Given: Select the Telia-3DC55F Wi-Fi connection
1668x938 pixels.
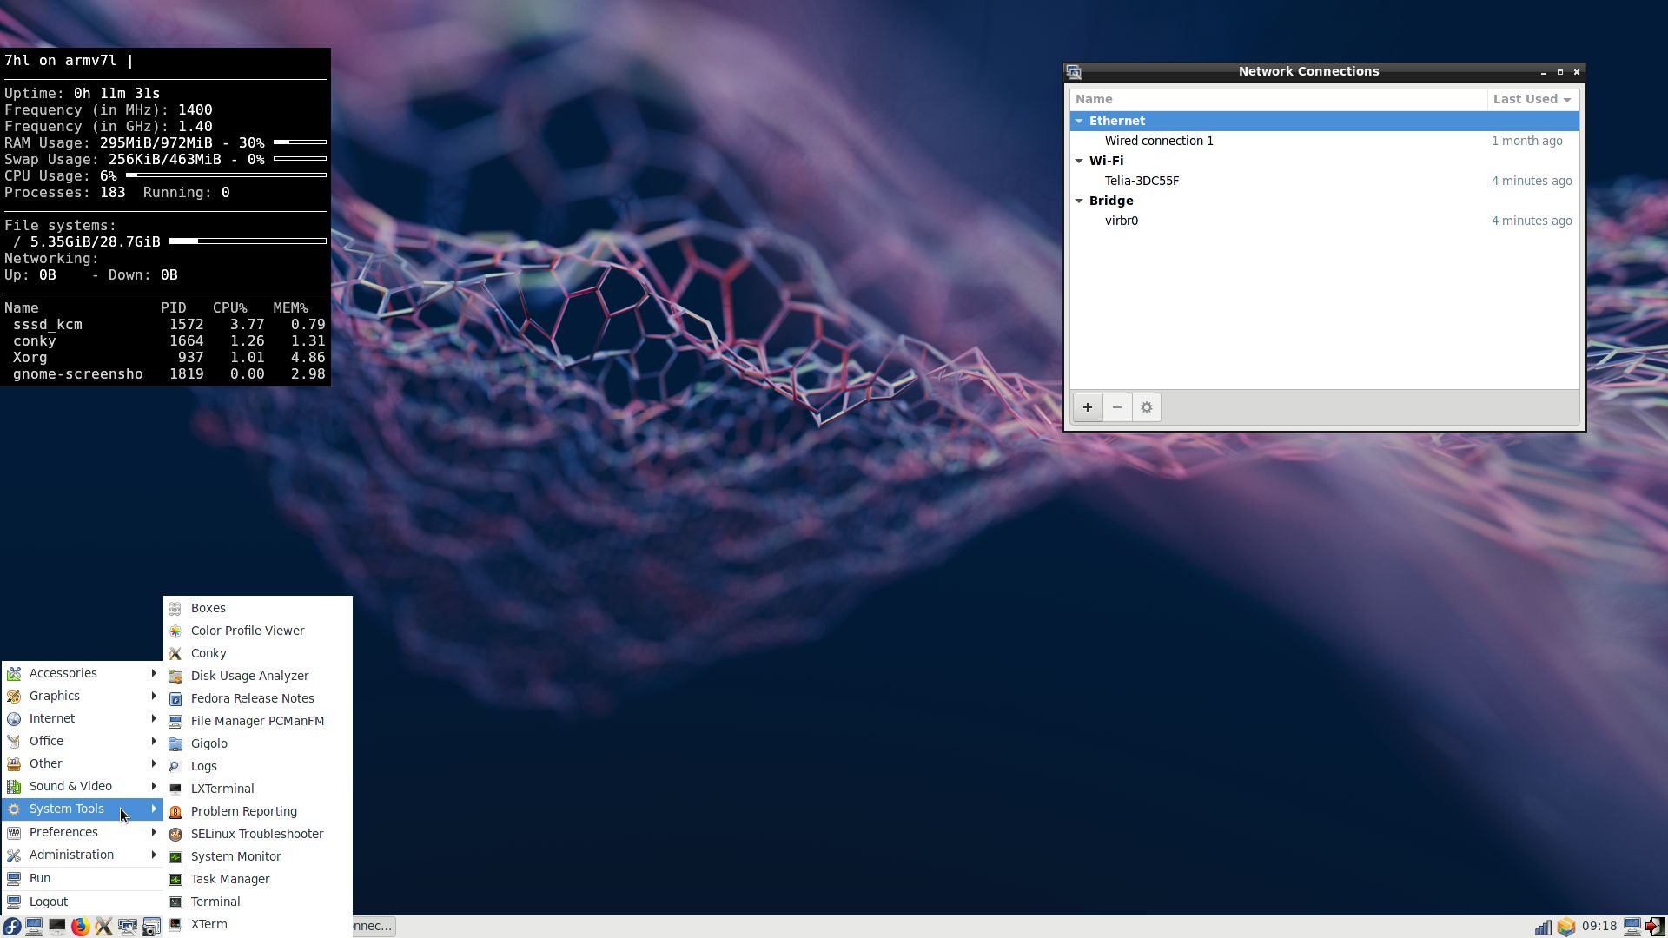Looking at the screenshot, I should point(1142,181).
